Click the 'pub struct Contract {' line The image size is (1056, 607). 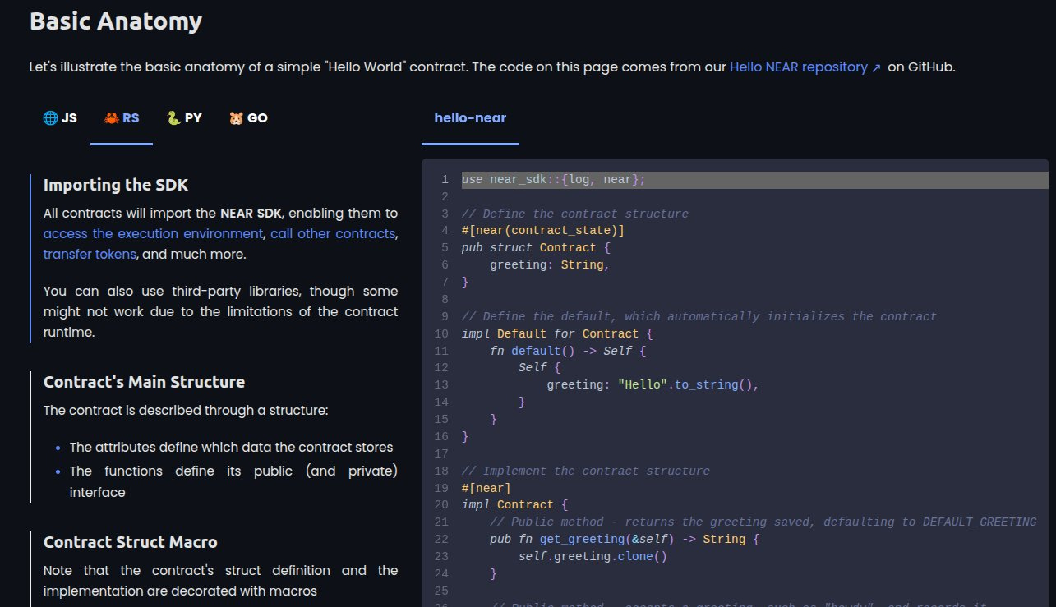(x=536, y=247)
